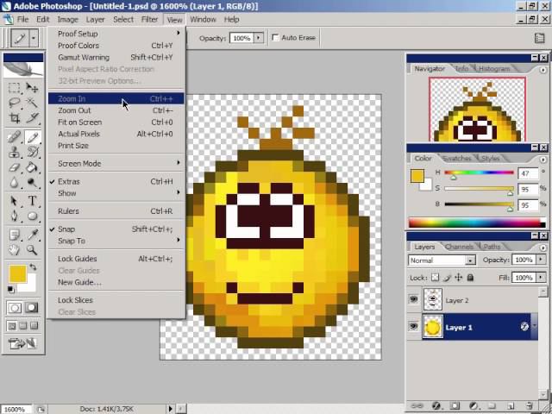The width and height of the screenshot is (552, 414).
Task: Select the Rectangular Marquee tool
Action: 15,88
